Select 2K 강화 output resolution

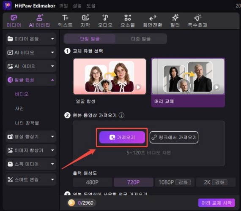pyautogui.click(x=216, y=182)
